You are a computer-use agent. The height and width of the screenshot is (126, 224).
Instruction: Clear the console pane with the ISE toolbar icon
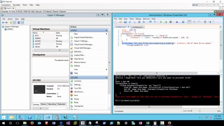coord(144,22)
